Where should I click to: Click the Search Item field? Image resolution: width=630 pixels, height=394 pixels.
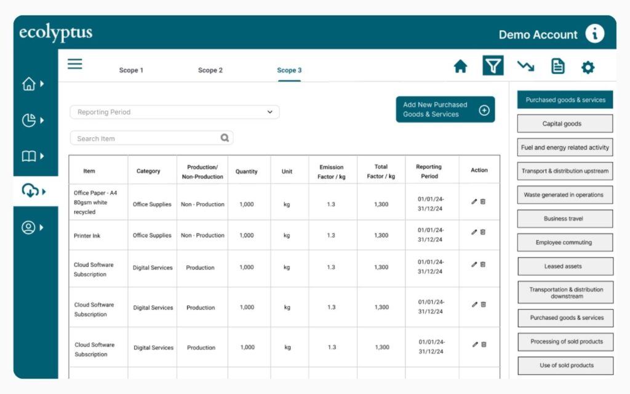(146, 139)
